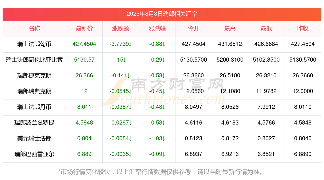Click the change percent -0.09↓
Image resolution: width=324 pixels, height=180 pixels.
pos(157,154)
